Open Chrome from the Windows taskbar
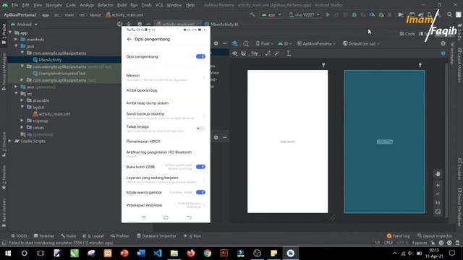The width and height of the screenshot is (463, 260). point(208,253)
